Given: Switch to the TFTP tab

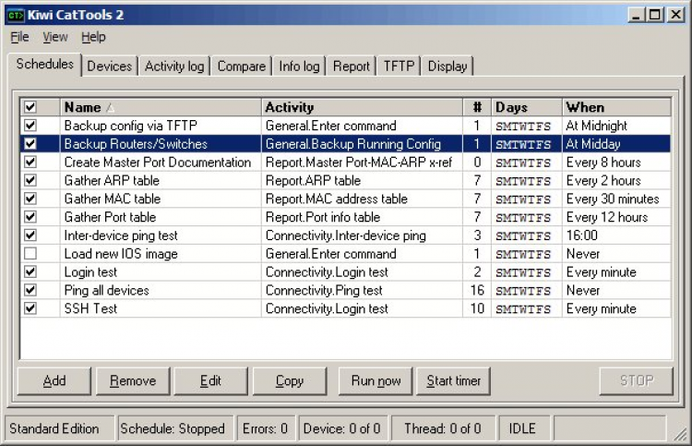Looking at the screenshot, I should (399, 66).
